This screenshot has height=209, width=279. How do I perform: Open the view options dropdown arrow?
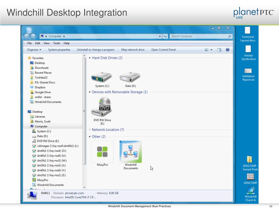pyautogui.click(x=211, y=50)
